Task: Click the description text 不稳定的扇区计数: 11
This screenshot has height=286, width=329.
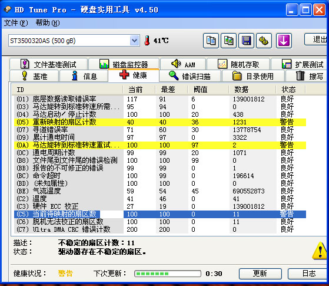Action: click(x=97, y=243)
